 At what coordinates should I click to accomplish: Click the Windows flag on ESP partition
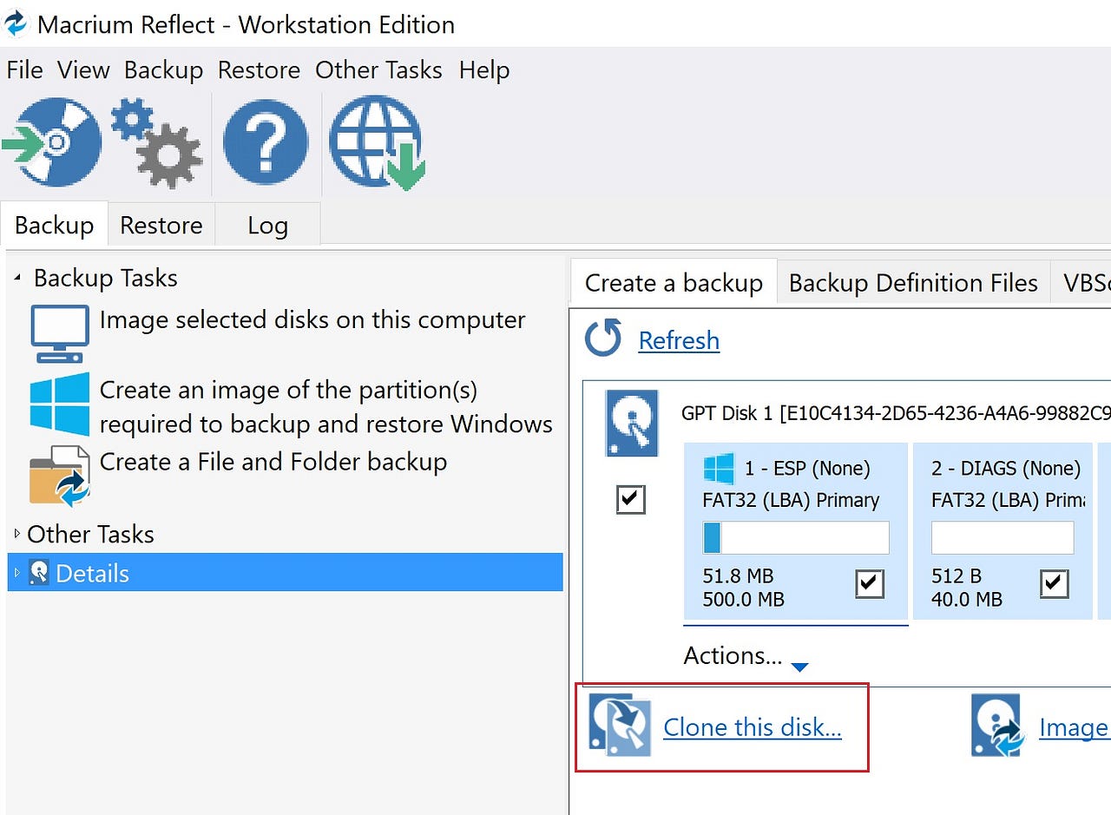coord(719,470)
